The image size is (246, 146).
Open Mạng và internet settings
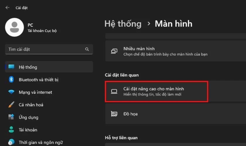(x=49, y=92)
